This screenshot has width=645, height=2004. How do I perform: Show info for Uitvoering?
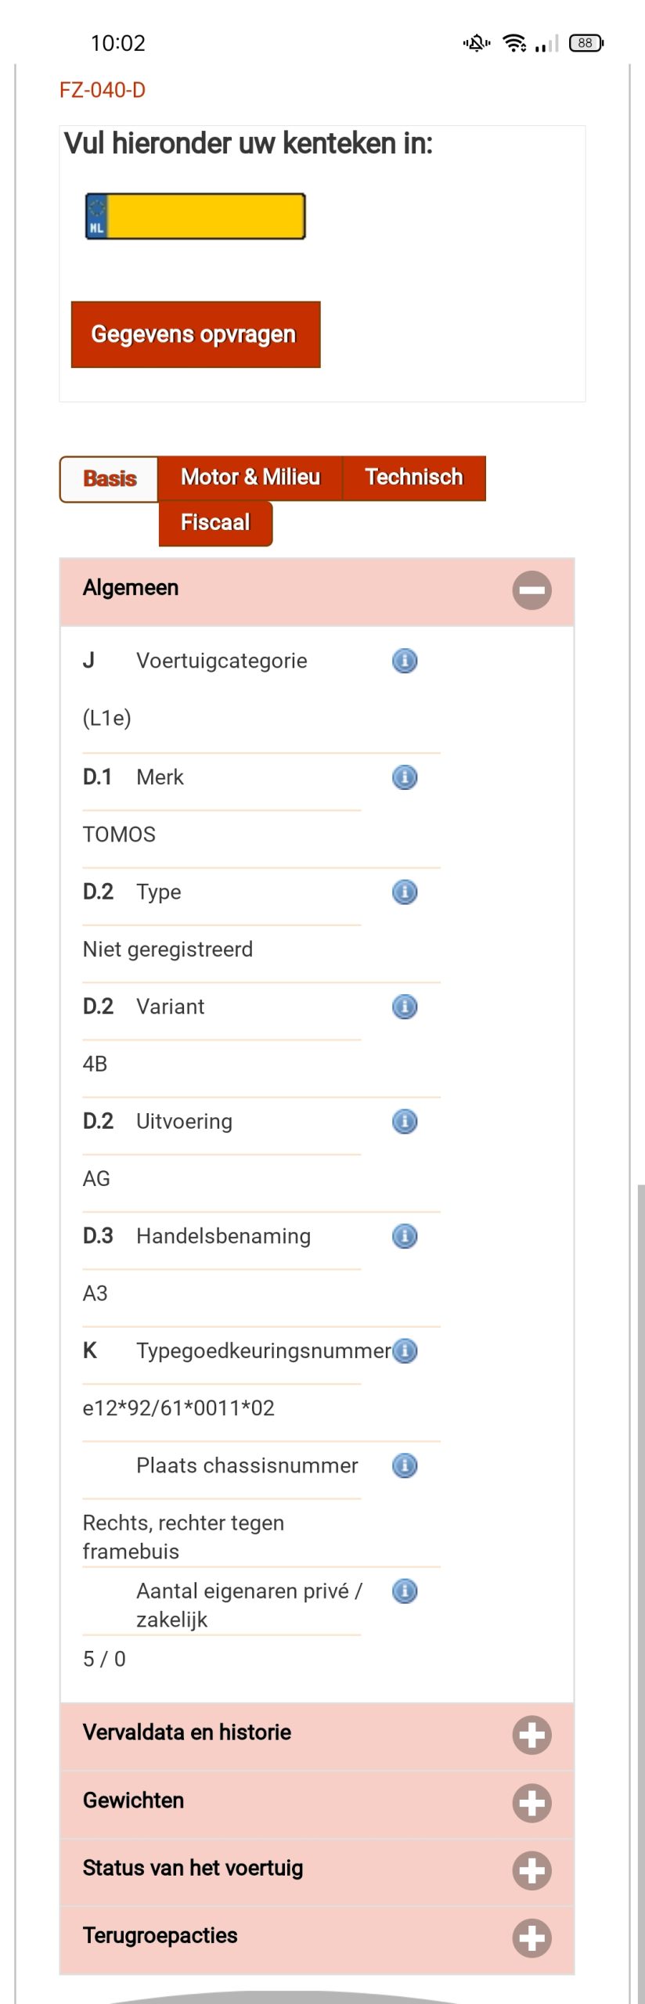[405, 1121]
